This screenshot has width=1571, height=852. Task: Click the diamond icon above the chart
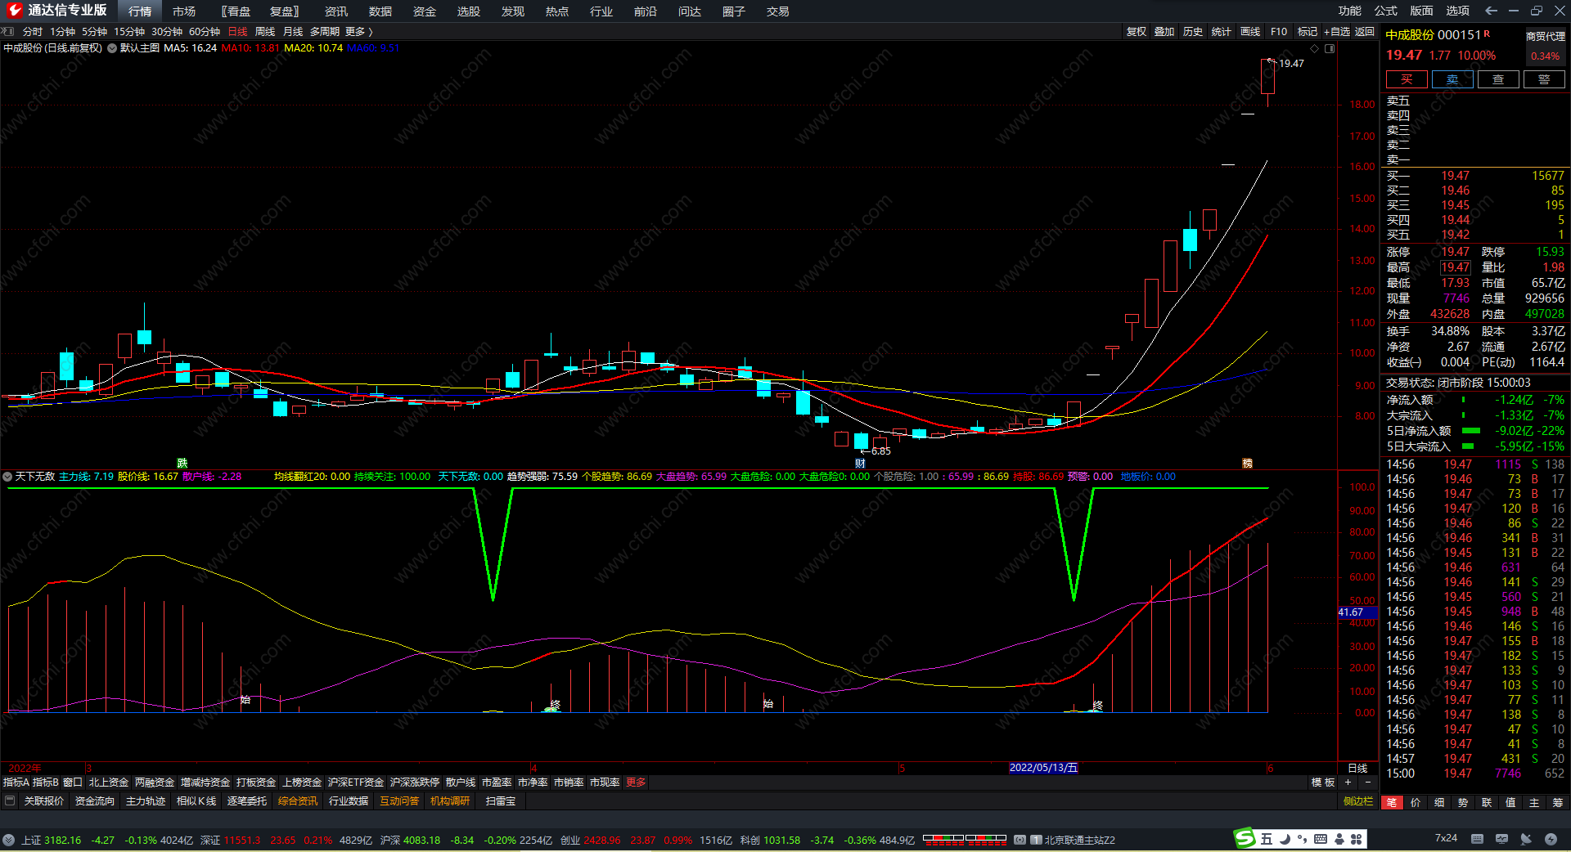tap(1314, 48)
